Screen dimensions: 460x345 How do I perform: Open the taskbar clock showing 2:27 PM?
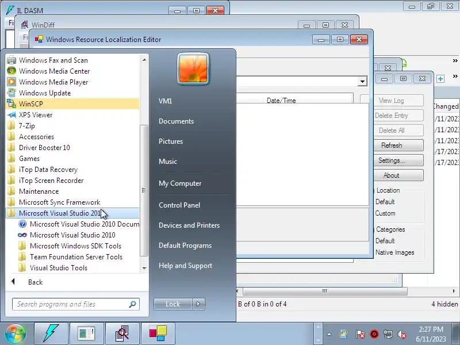coord(431,334)
